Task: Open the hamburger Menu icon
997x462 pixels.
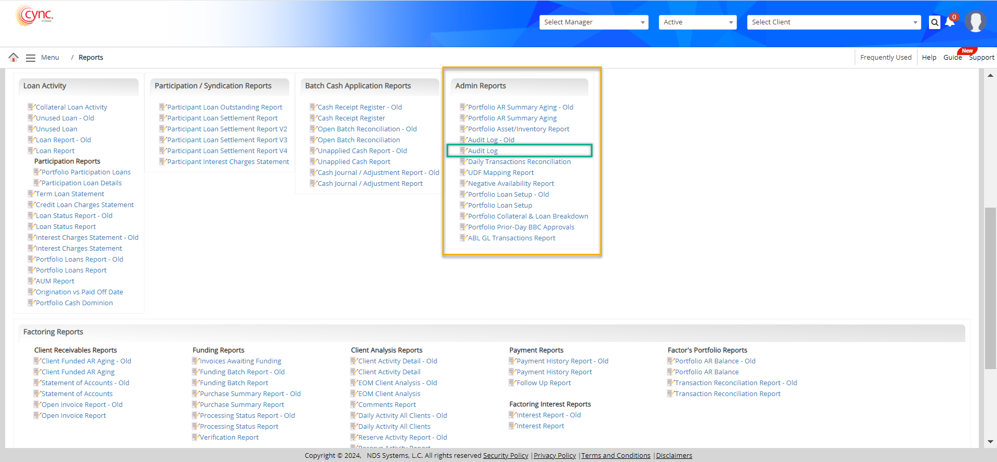Action: click(31, 58)
